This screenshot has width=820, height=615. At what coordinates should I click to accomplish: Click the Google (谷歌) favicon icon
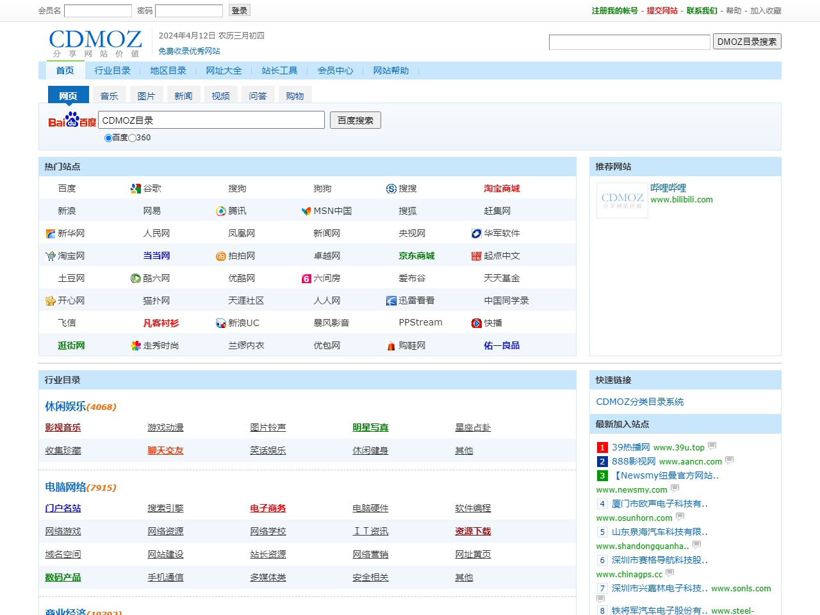[x=135, y=188]
